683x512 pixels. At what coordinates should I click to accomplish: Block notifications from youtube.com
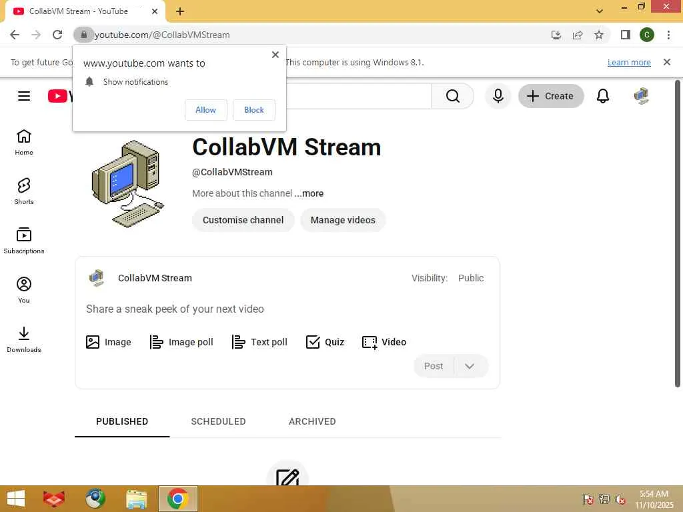pyautogui.click(x=254, y=110)
